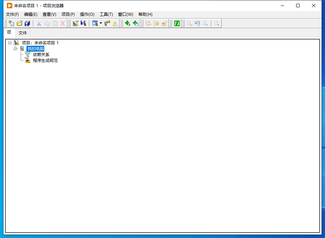
Task: Collapse the 我的电脑 tree node
Action: [x=15, y=48]
